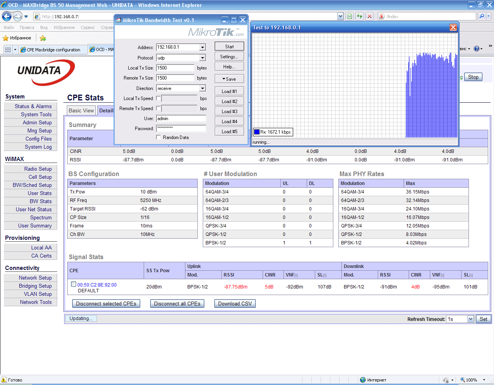Image resolution: width=494 pixels, height=385 pixels.
Task: Open the Refresh Timeout dropdown
Action: (470, 319)
